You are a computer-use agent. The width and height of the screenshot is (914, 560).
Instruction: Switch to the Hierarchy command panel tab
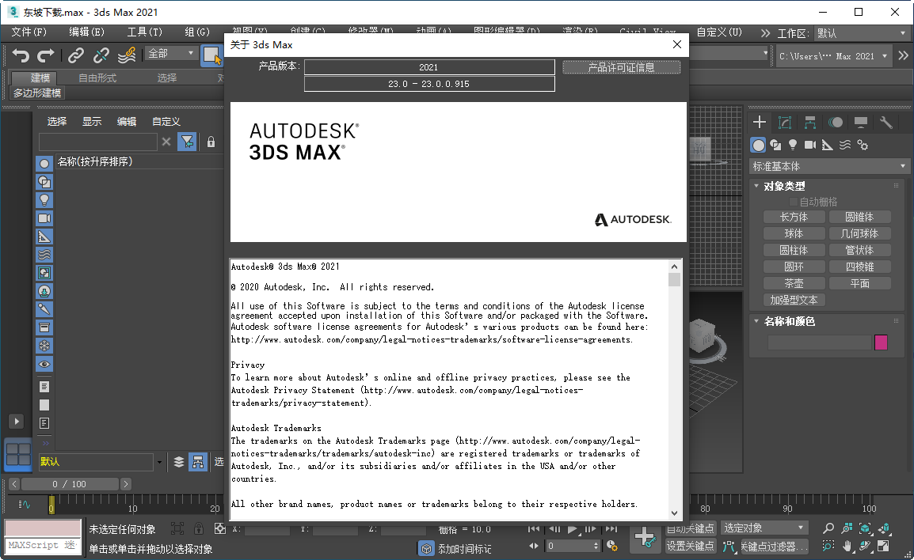(809, 123)
